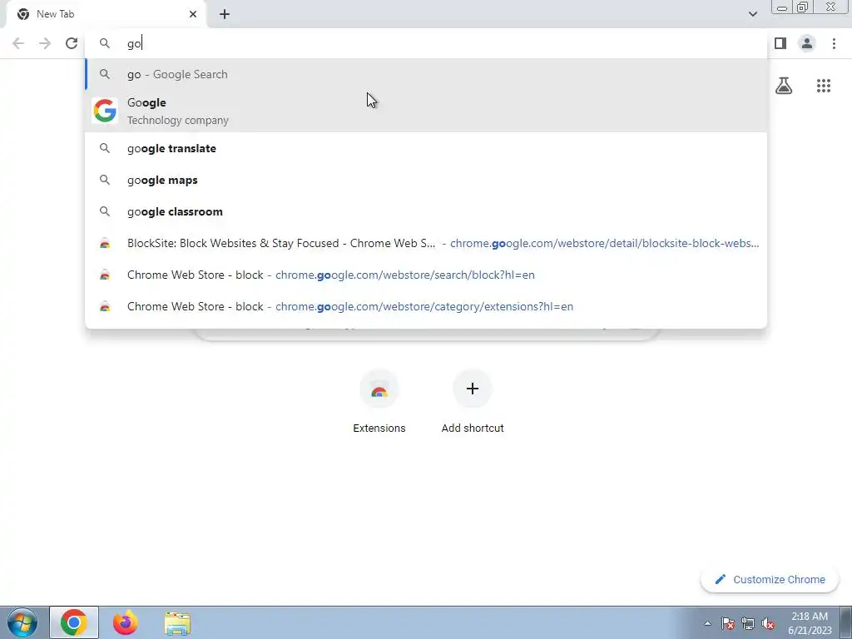The width and height of the screenshot is (852, 639).
Task: Choose the google classroom suggestion
Action: 426,211
